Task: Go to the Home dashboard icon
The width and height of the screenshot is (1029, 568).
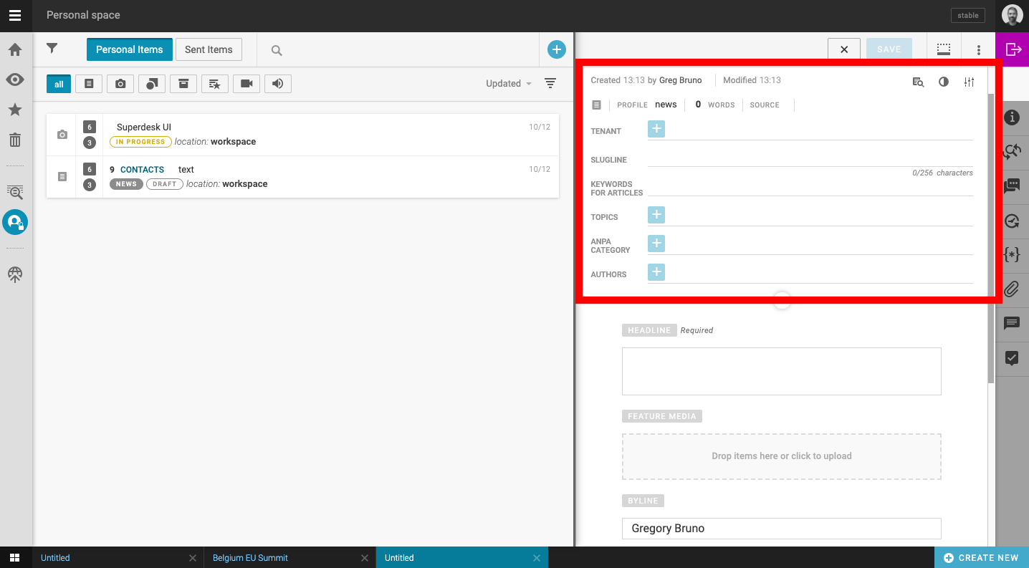Action: [x=15, y=49]
